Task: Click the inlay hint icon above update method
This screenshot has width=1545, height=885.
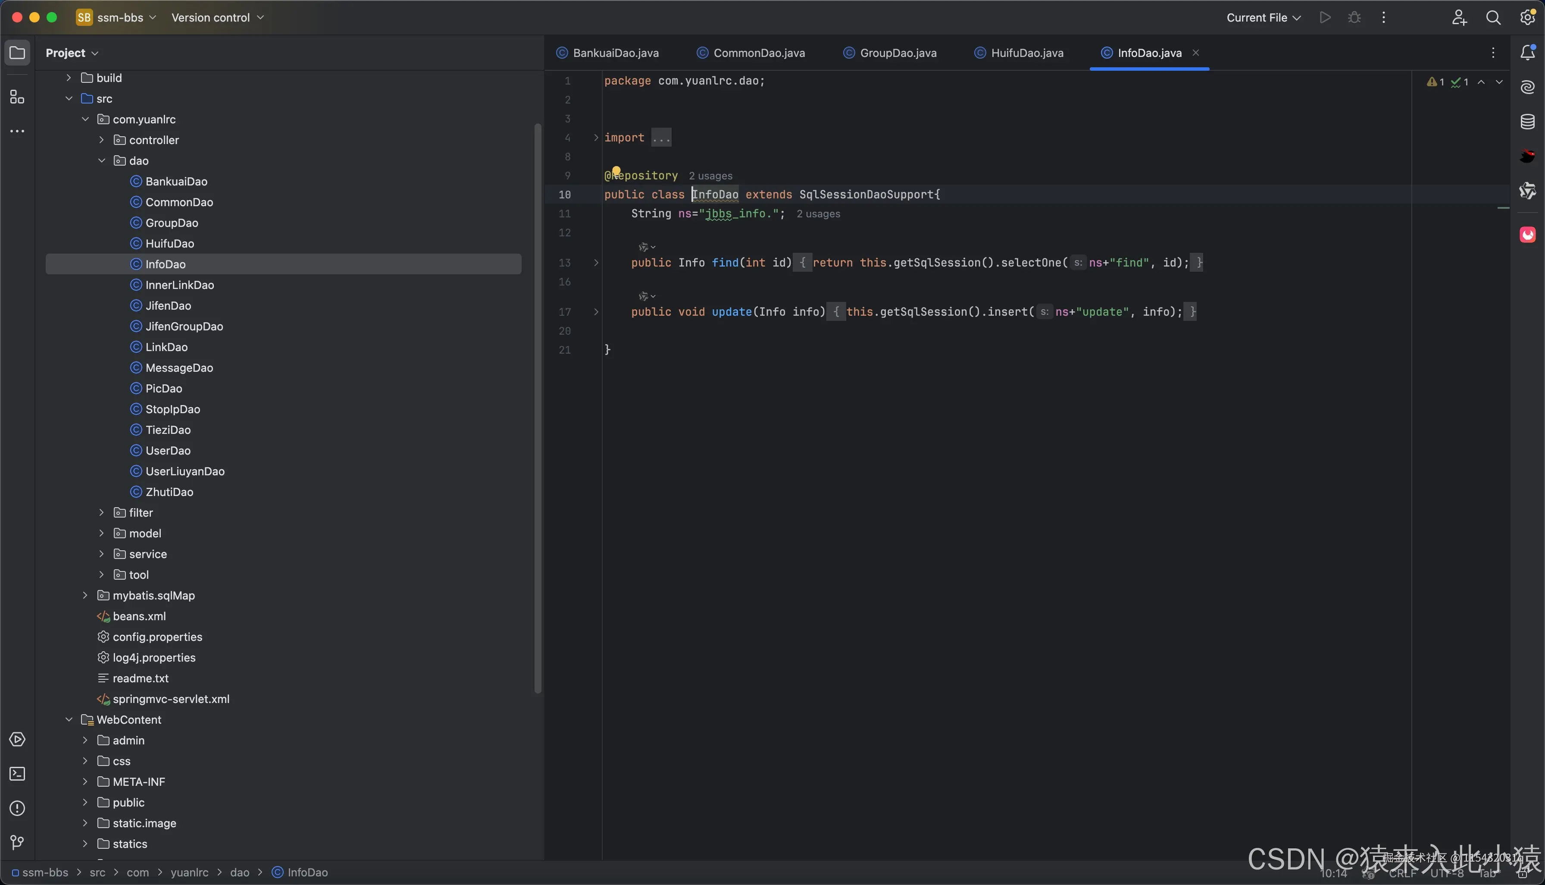Action: point(647,296)
